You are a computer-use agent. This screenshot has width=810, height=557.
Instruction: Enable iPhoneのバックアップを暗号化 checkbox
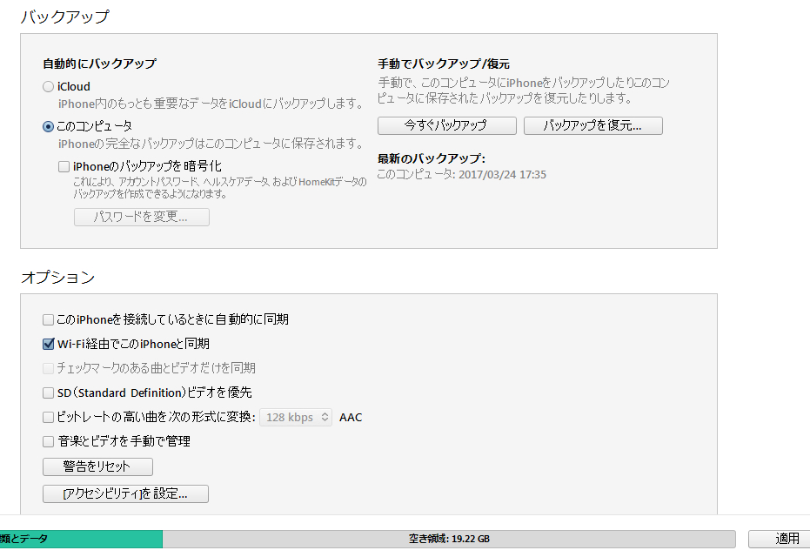64,166
